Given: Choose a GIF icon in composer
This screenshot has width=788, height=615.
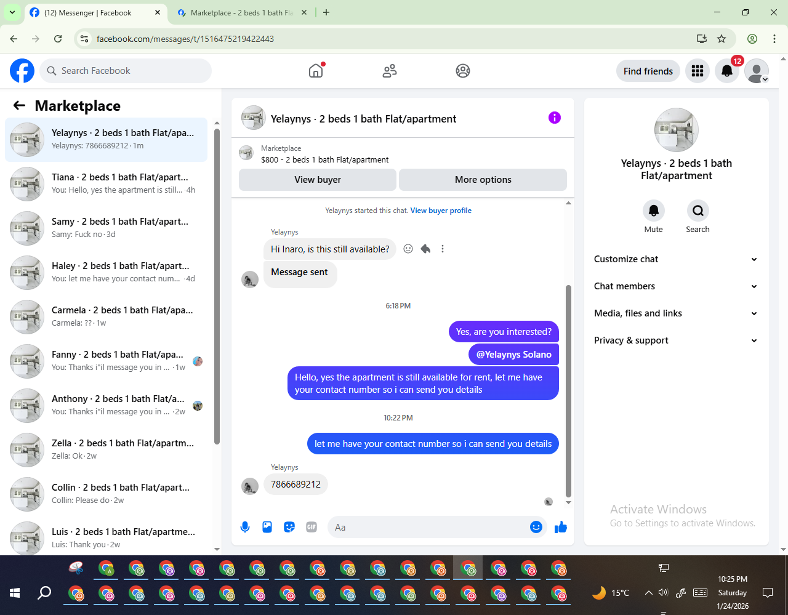Looking at the screenshot, I should coord(312,527).
